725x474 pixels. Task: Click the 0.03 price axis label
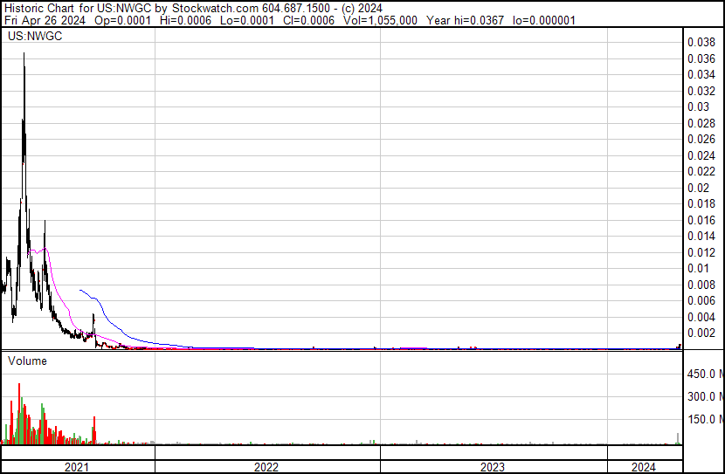698,106
